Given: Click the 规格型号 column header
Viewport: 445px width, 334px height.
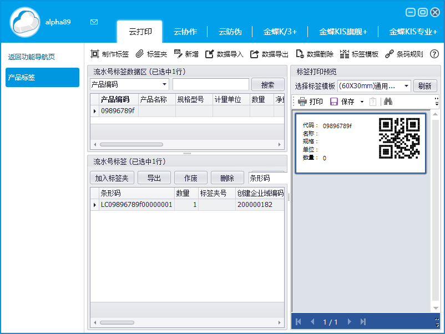Looking at the screenshot, I should [194, 99].
